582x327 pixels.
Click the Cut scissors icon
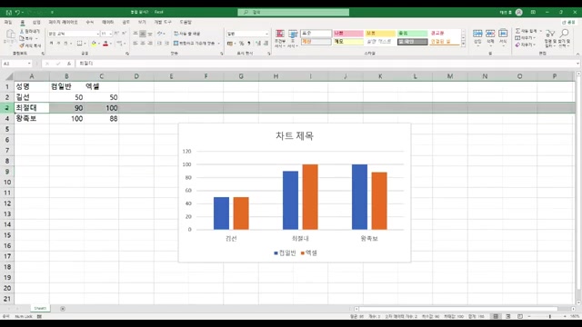tap(22, 32)
